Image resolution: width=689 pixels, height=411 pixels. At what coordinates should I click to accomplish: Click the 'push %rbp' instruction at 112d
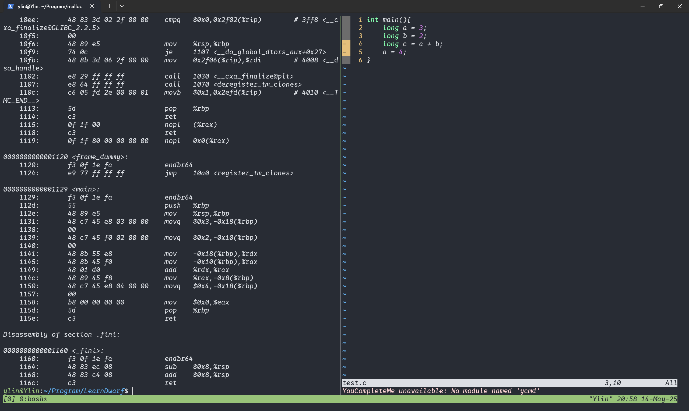pos(187,205)
